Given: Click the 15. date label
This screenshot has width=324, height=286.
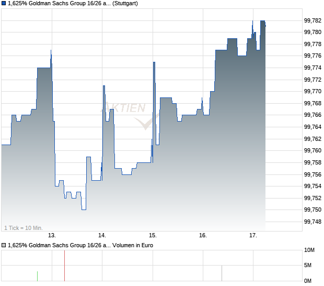Looking at the screenshot, I should point(153,236).
